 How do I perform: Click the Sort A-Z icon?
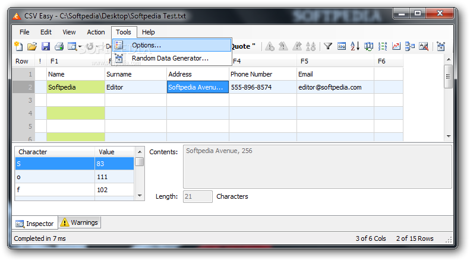[355, 46]
